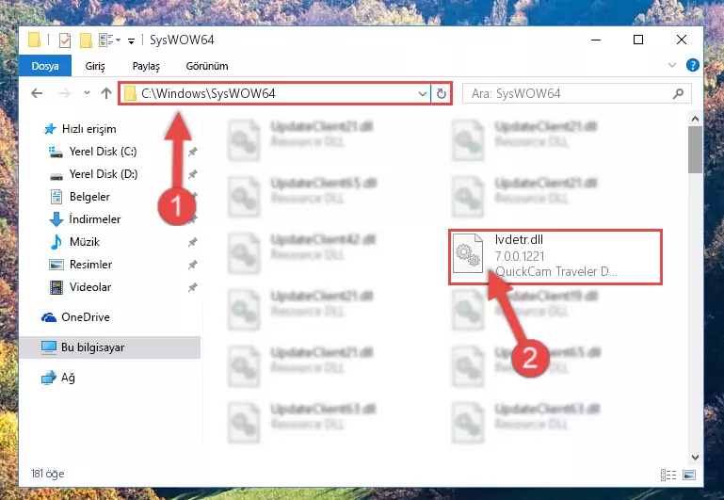Viewport: 724px width, 500px height.
Task: Select Hızlı erişim in the navigation pane
Action: [88, 129]
